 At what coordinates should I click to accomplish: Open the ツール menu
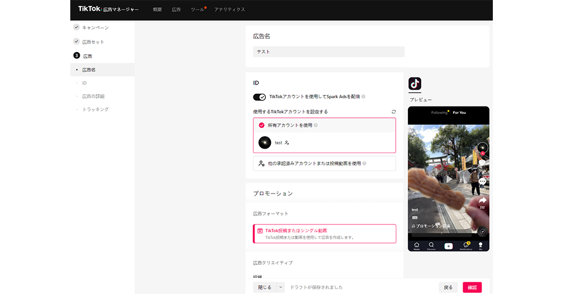(x=197, y=10)
